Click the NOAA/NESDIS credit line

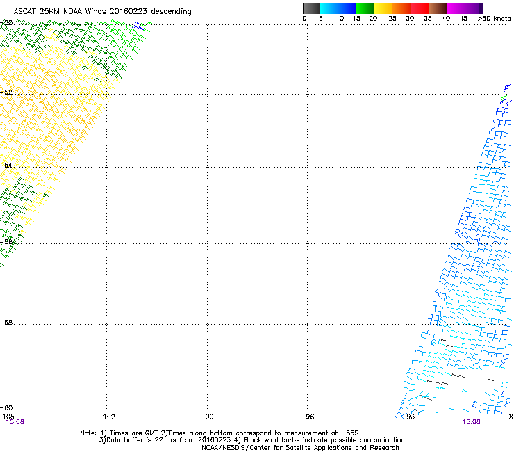300,448
